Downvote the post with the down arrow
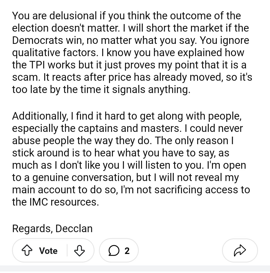This screenshot has height=273, width=270. point(79,250)
